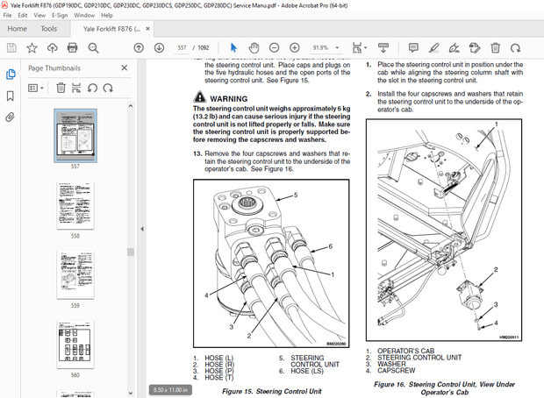Click legend entry OPERATOR'S CAB
544x398 pixels.
click(x=405, y=351)
